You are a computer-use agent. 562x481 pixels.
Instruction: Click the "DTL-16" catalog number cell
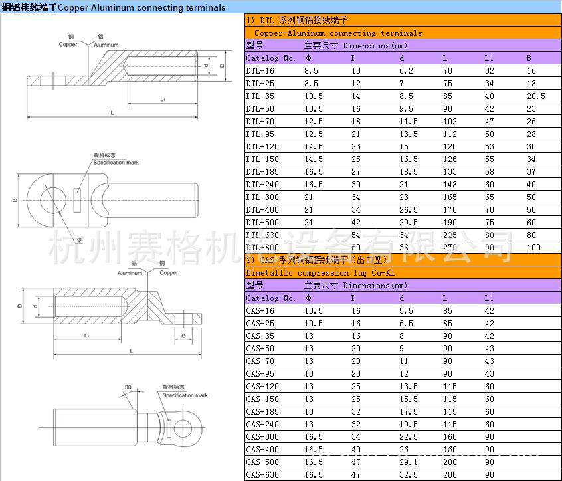tap(260, 71)
